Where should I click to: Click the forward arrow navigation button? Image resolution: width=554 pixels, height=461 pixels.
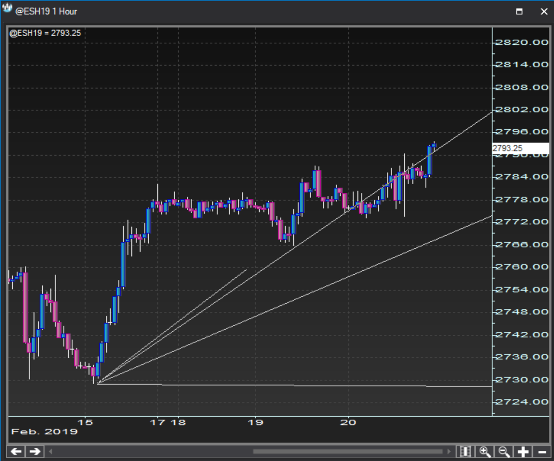[35, 451]
